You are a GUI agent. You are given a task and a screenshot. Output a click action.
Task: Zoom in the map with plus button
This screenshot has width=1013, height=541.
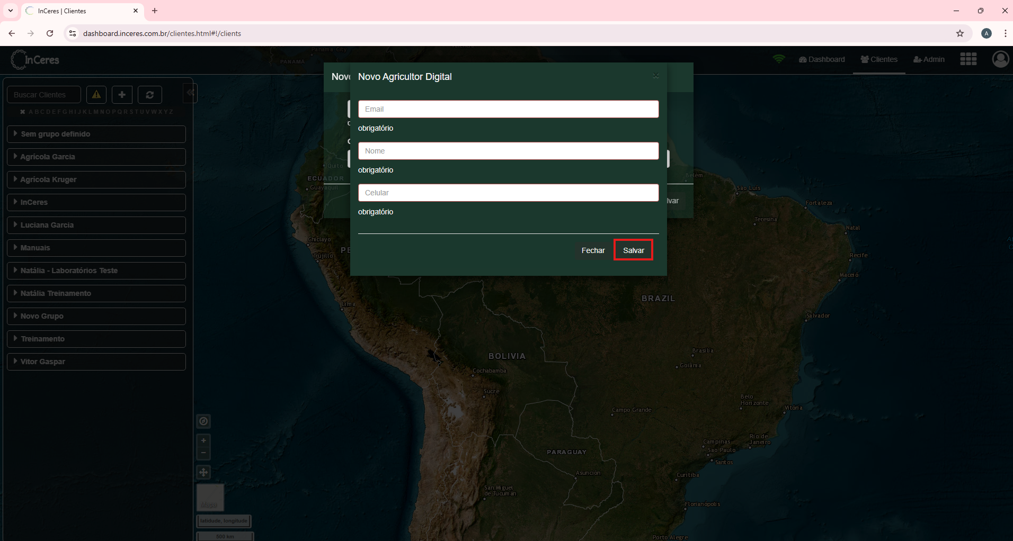tap(203, 440)
